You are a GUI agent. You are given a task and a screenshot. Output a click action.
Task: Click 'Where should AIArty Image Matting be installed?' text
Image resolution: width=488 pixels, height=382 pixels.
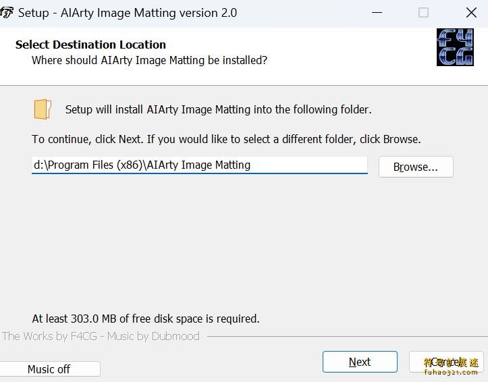coord(149,60)
